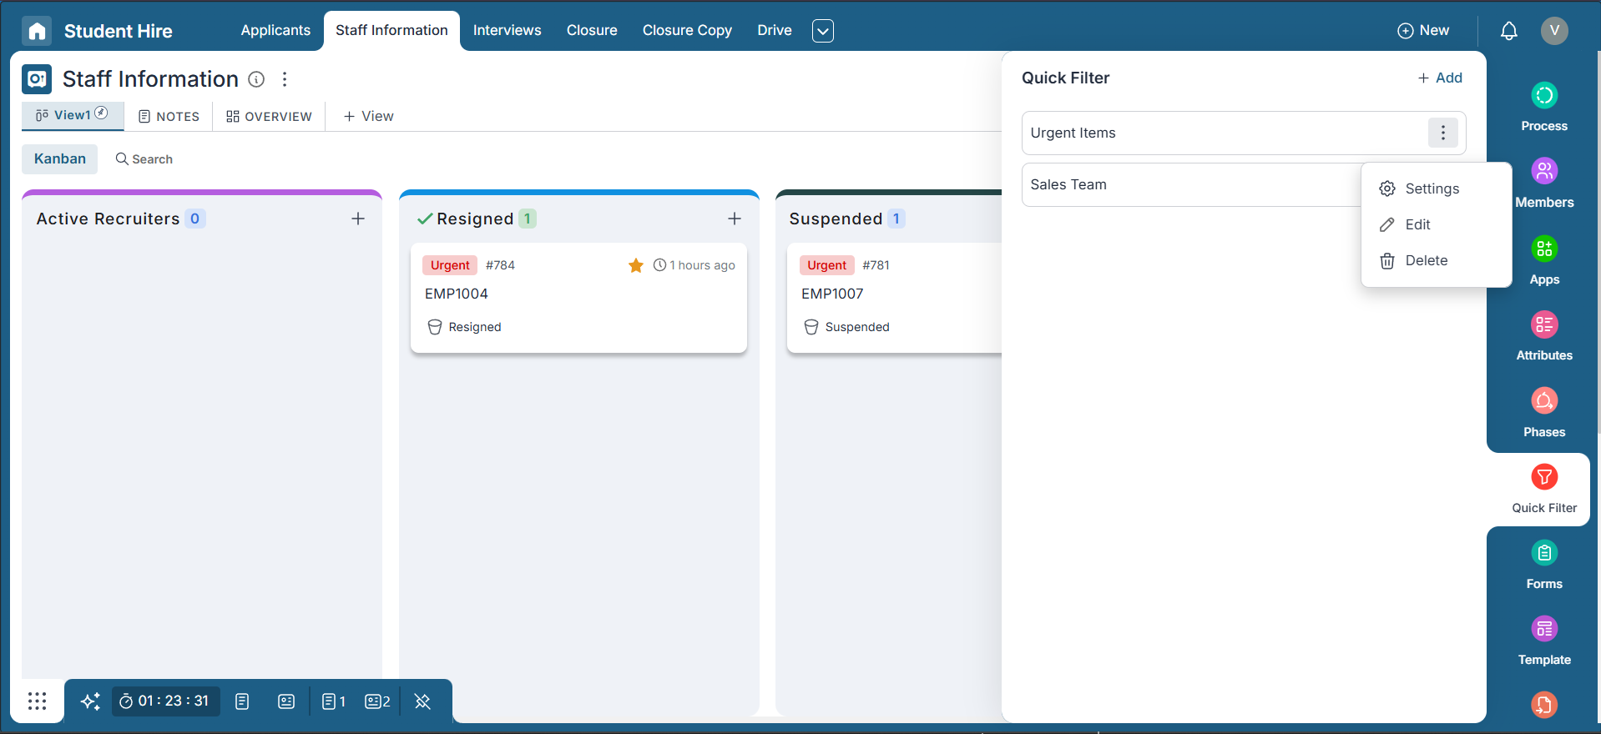Screen dimensions: 1601x734
Task: Open the Staff Information three-dot menu
Action: [x=285, y=79]
